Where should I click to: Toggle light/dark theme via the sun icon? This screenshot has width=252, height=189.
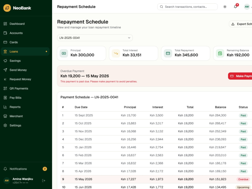225,7
